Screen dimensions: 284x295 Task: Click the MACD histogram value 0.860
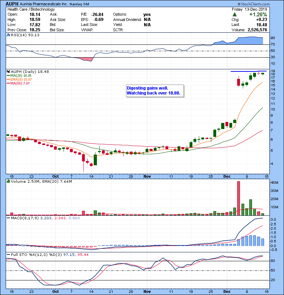point(74,218)
